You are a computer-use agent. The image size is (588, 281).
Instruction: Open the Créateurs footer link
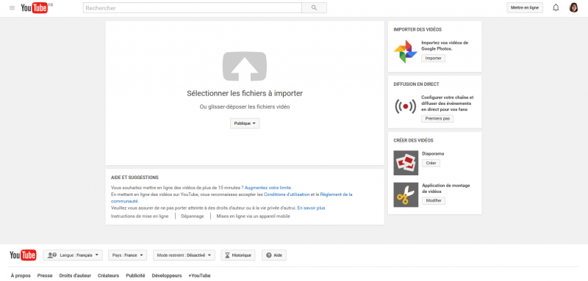[x=108, y=276]
